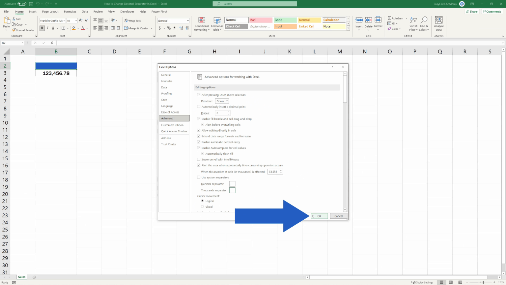Click inside the Decimal separator input field
Image resolution: width=506 pixels, height=285 pixels.
tap(232, 184)
